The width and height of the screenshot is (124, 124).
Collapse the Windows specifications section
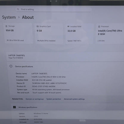click(x=67, y=107)
